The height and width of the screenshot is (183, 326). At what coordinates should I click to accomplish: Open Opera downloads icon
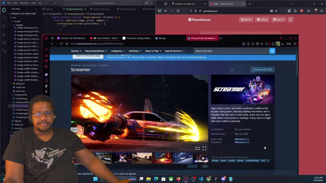tap(282, 44)
